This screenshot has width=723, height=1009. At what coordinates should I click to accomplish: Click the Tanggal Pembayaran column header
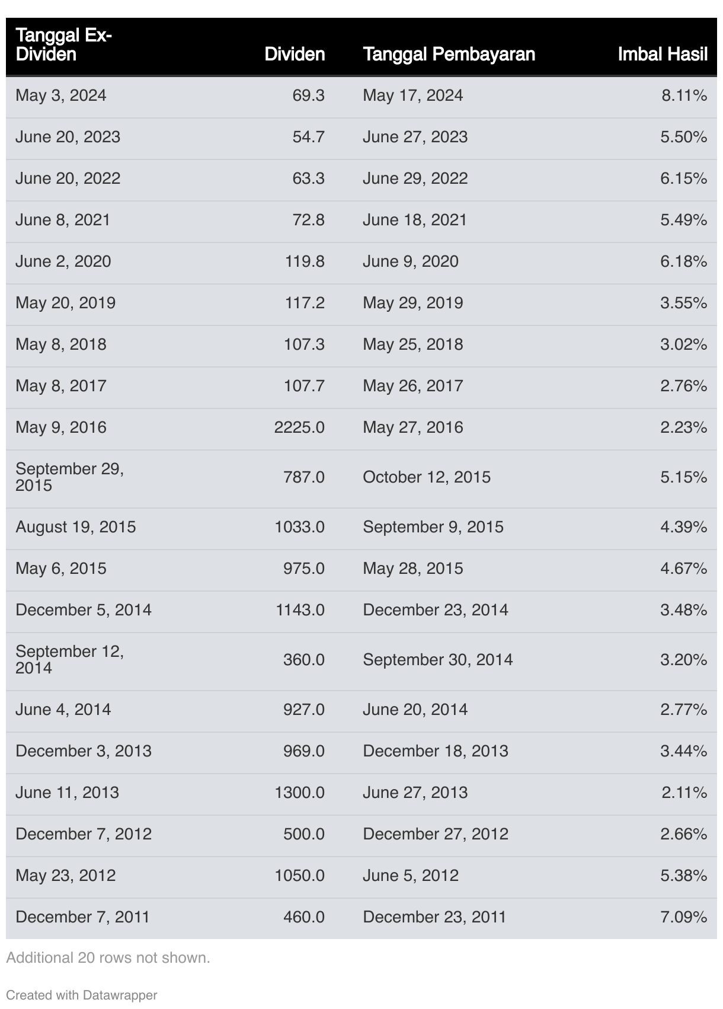(449, 55)
